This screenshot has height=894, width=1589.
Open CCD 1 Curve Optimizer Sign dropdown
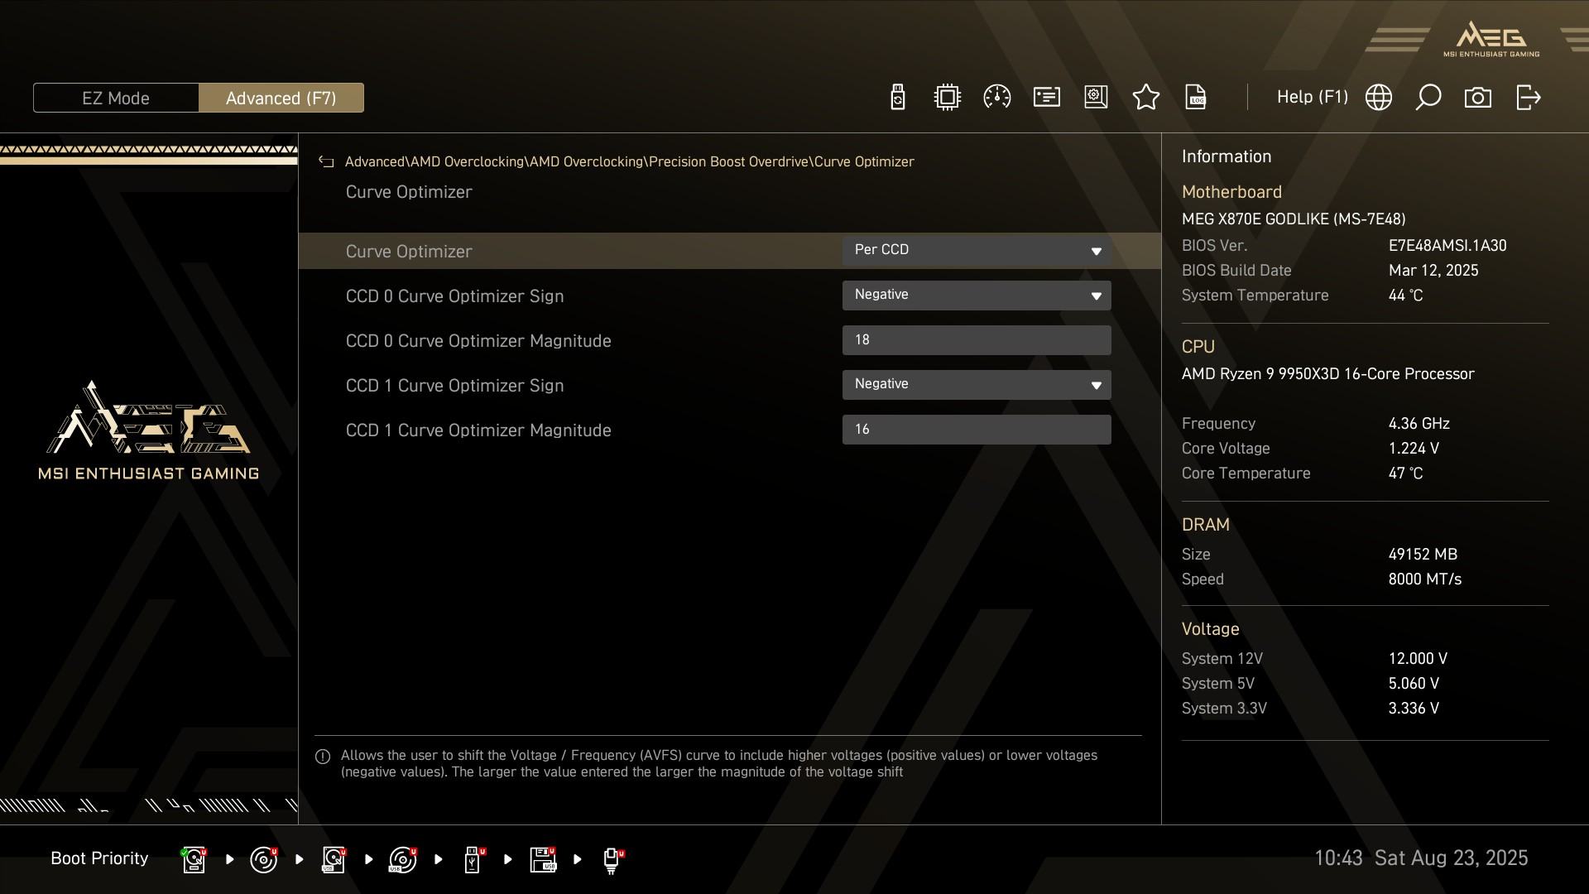coord(976,384)
